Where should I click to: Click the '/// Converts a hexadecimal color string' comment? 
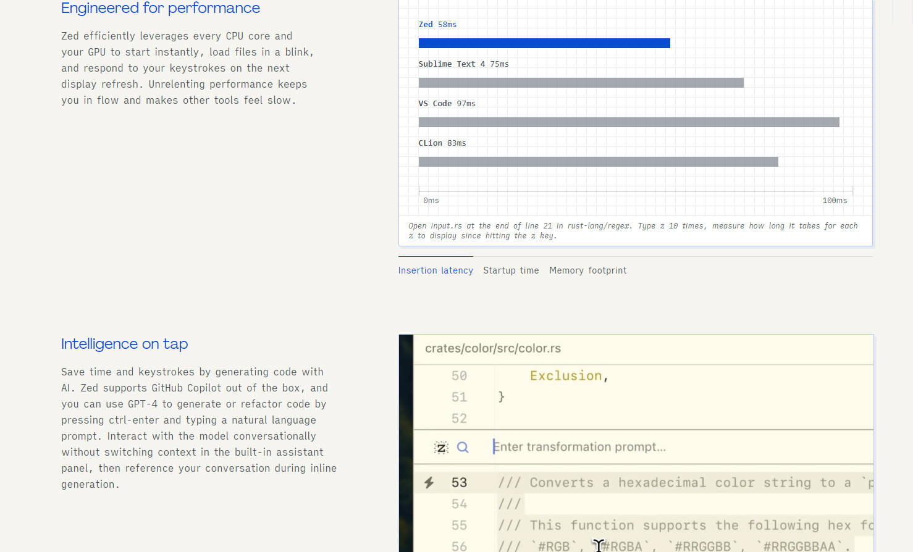click(x=686, y=483)
